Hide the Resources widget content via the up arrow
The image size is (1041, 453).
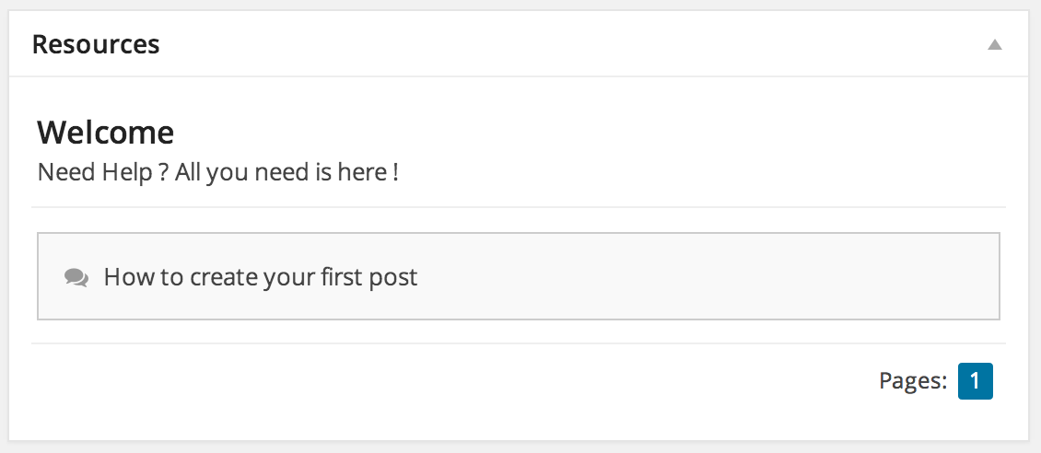tap(994, 45)
